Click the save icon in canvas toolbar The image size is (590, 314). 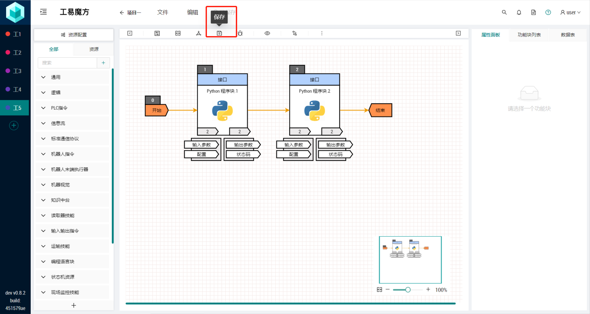pyautogui.click(x=219, y=33)
